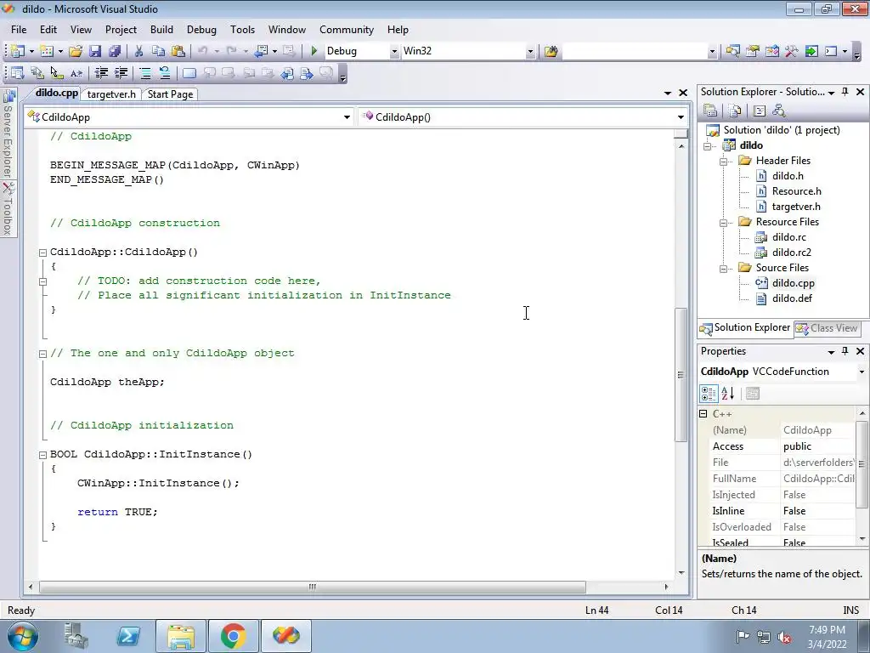The height and width of the screenshot is (653, 870).
Task: Select Resource.h in Solution Explorer
Action: point(796,191)
